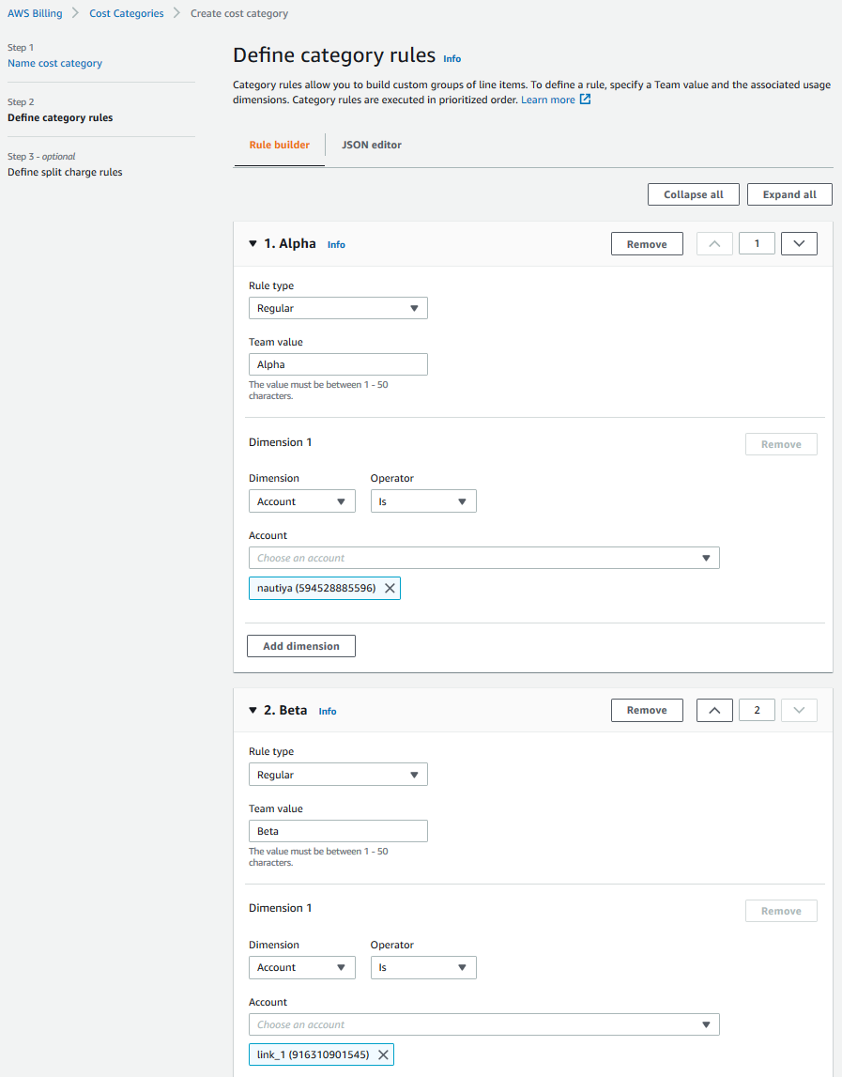Collapse the 1. Alpha rule section

(x=253, y=244)
